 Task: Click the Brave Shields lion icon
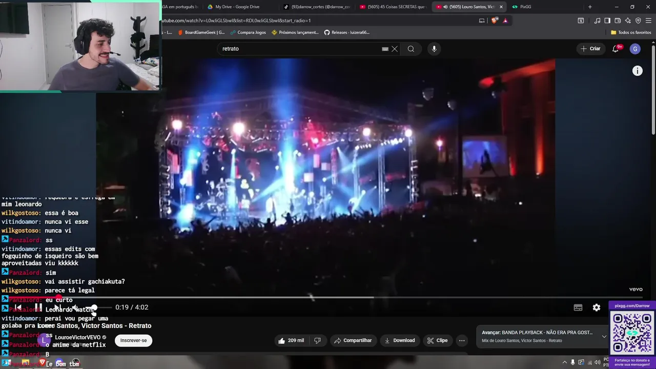point(494,20)
